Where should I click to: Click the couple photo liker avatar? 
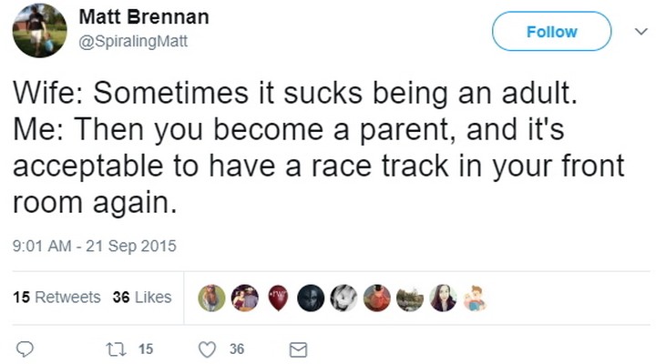(244, 298)
